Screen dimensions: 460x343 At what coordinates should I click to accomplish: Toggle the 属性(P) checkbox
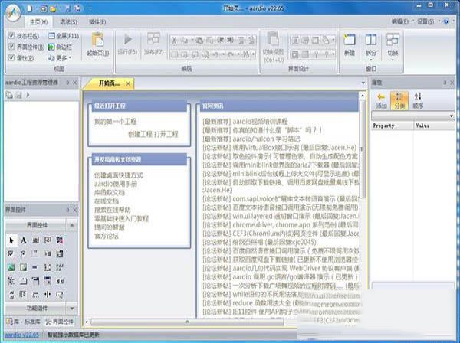coord(11,57)
